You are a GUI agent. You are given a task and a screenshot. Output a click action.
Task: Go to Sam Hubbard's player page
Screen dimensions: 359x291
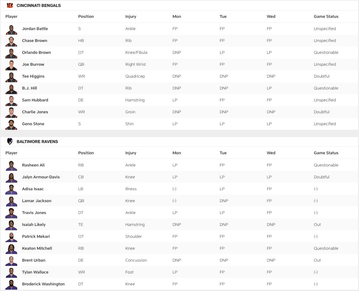35,100
